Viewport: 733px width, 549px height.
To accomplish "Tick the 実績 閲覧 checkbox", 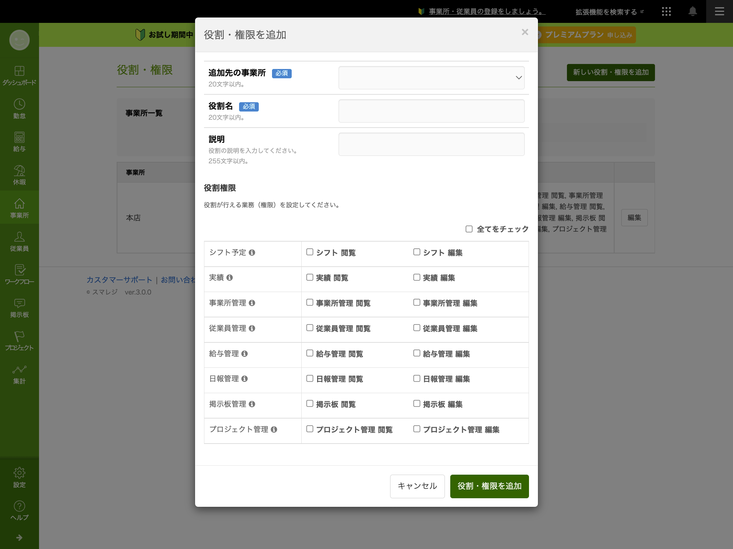I will [310, 277].
